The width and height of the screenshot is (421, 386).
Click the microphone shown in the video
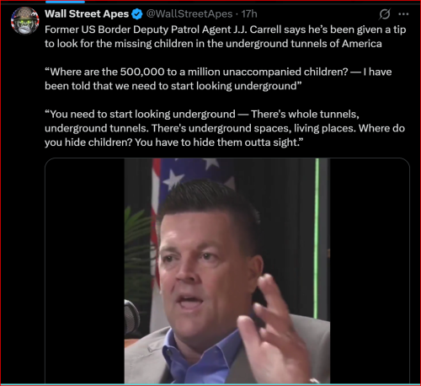132,318
